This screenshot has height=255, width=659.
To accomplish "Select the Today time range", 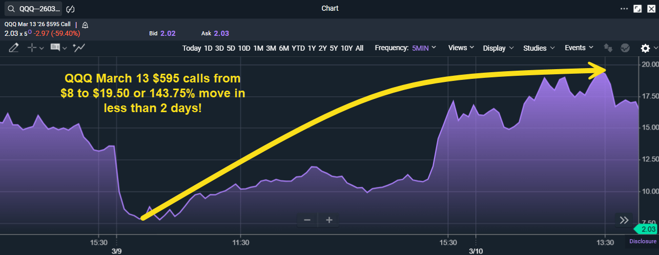I will (192, 48).
